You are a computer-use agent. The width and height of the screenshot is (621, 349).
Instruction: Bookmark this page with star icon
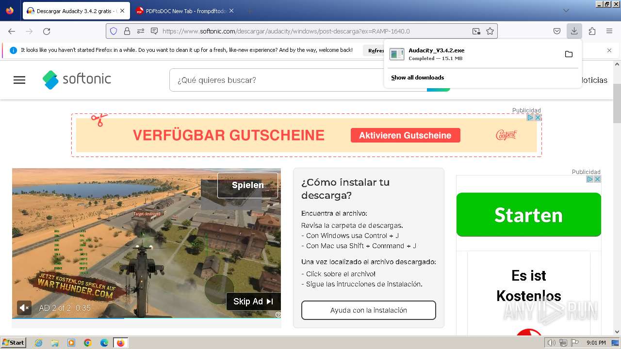coord(490,31)
